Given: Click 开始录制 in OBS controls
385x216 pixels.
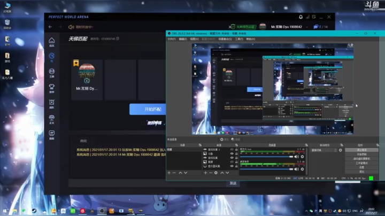Looking at the screenshot, I should [x=361, y=154].
